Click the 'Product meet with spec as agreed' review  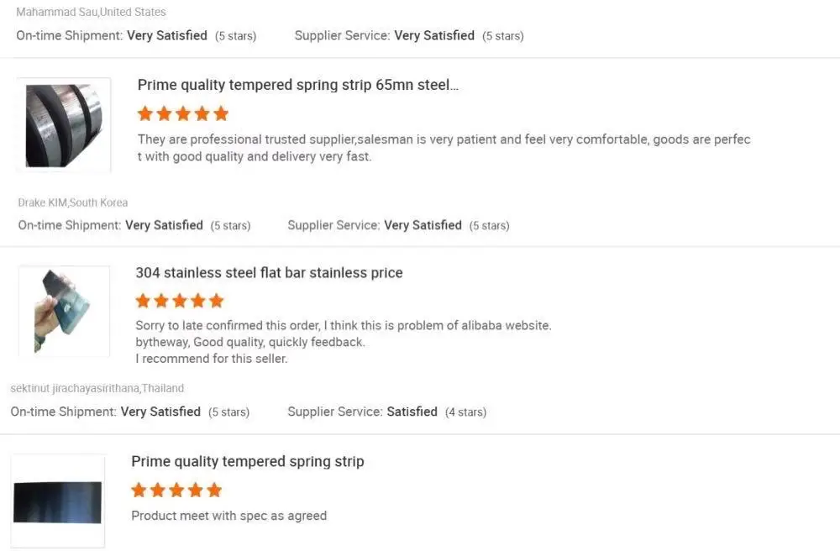(228, 516)
